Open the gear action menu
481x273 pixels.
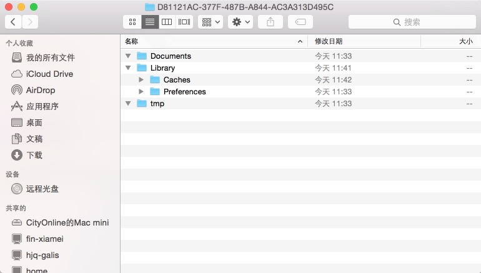pos(241,22)
